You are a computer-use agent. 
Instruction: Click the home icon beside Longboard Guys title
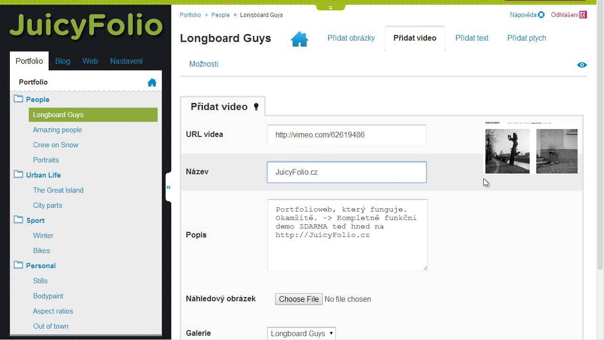click(x=300, y=39)
